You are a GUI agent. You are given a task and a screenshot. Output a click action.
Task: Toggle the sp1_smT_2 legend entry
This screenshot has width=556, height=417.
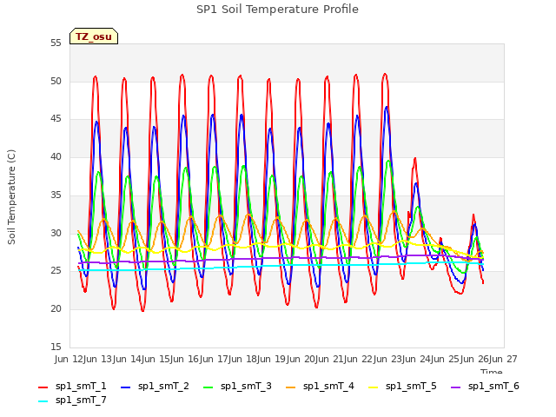coord(155,386)
